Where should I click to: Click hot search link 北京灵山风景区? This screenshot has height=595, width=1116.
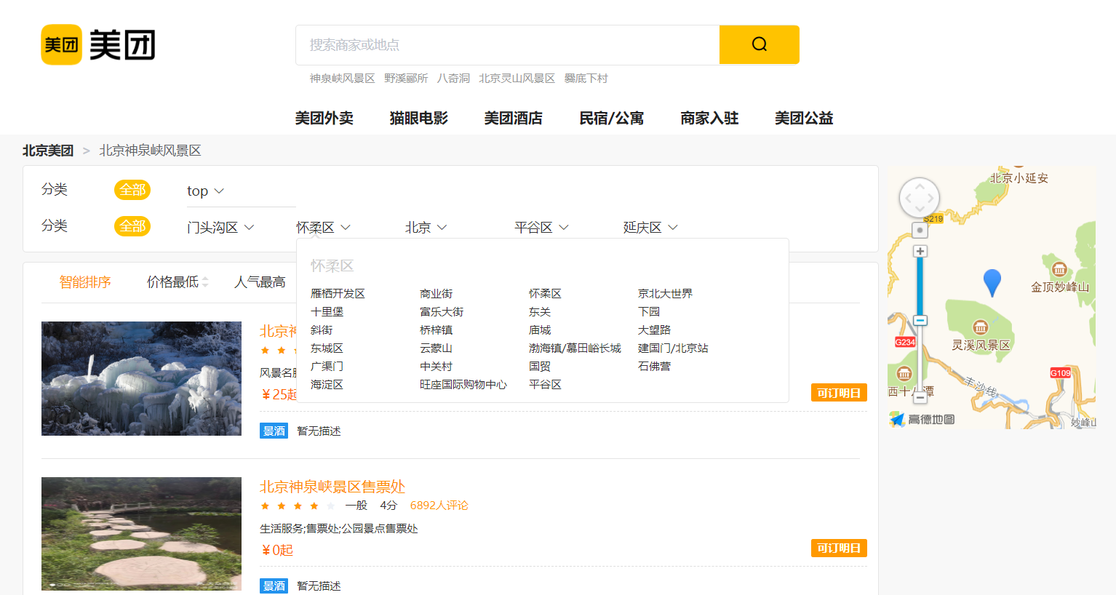(x=517, y=78)
